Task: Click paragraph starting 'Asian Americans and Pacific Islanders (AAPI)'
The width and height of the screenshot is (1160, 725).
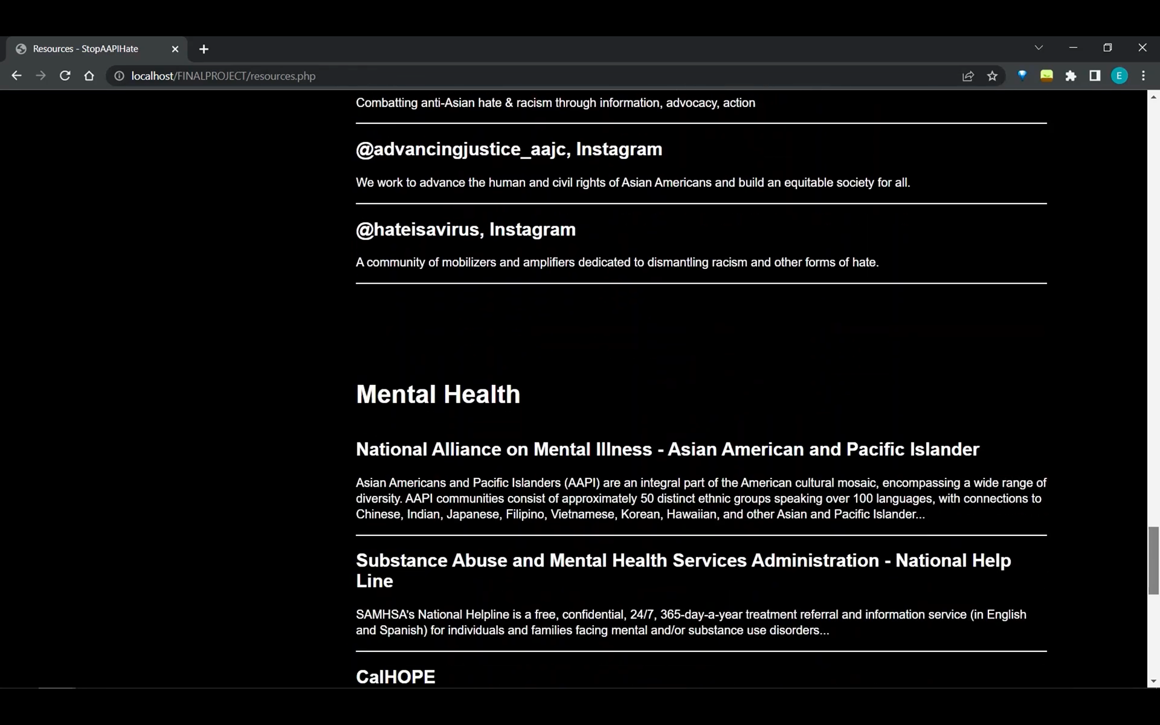Action: 701,498
